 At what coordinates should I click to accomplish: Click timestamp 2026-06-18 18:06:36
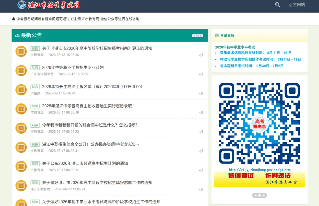(64, 55)
